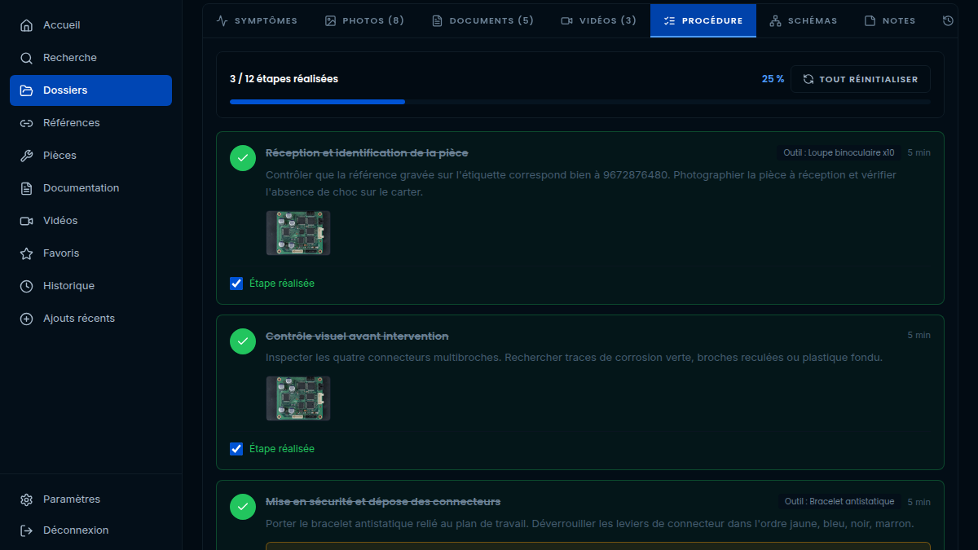This screenshot has width=978, height=550.
Task: Switch to the Symptômes tab
Action: pos(257,20)
